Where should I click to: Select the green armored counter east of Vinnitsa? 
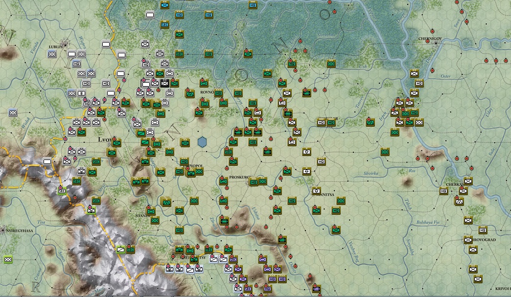(x=341, y=201)
